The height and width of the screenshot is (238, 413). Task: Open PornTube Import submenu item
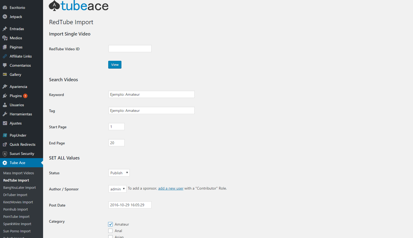(16, 216)
